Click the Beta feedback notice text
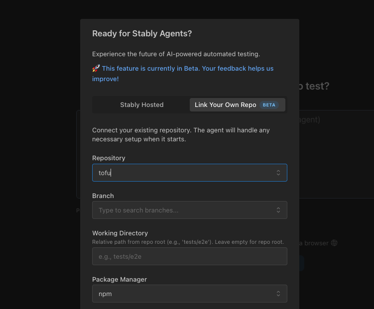This screenshot has width=374, height=309. pos(183,74)
